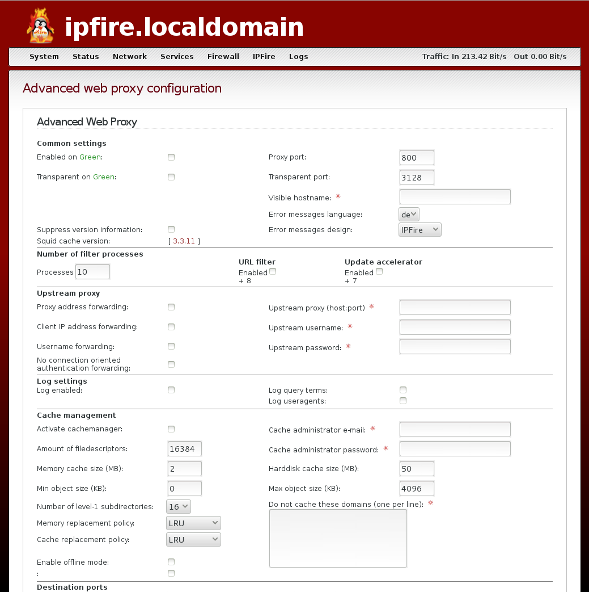The height and width of the screenshot is (592, 589).
Task: Click the Processes number field
Action: click(x=92, y=272)
